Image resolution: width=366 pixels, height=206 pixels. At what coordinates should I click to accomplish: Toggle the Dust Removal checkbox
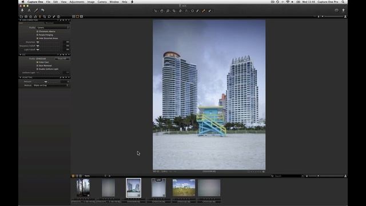[x=37, y=66]
